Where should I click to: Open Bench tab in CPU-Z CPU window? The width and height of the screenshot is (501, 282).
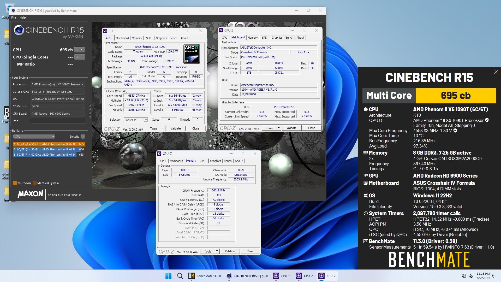pyautogui.click(x=174, y=38)
